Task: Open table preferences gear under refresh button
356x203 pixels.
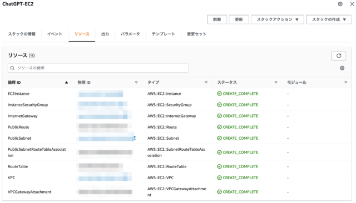Action: [342, 68]
